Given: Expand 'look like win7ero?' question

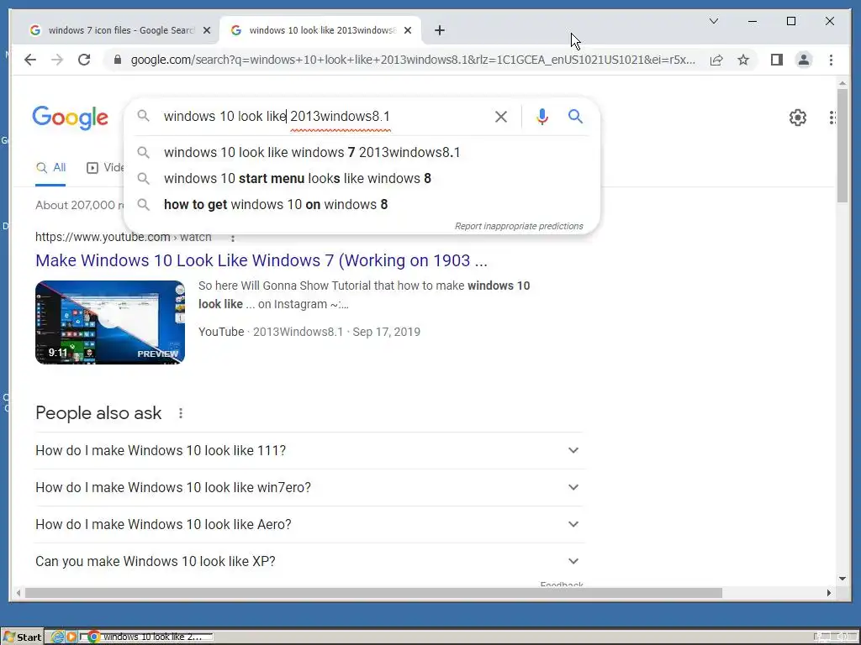Looking at the screenshot, I should point(309,487).
